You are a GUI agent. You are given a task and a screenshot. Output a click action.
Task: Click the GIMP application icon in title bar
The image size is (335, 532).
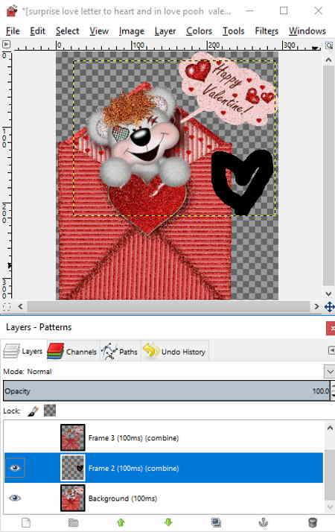[x=12, y=11]
